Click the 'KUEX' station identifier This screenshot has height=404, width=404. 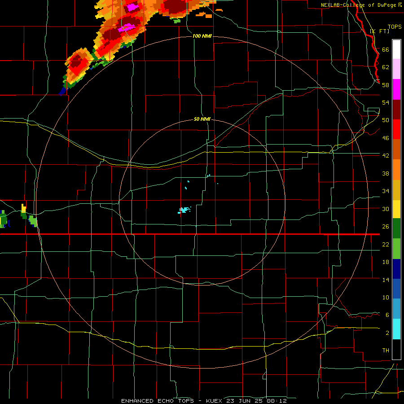click(x=214, y=401)
